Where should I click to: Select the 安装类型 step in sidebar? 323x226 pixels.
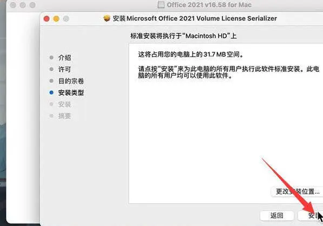[x=71, y=93]
